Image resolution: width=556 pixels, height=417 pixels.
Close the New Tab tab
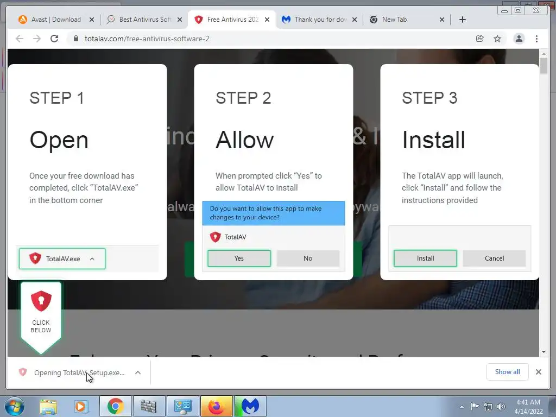click(442, 20)
